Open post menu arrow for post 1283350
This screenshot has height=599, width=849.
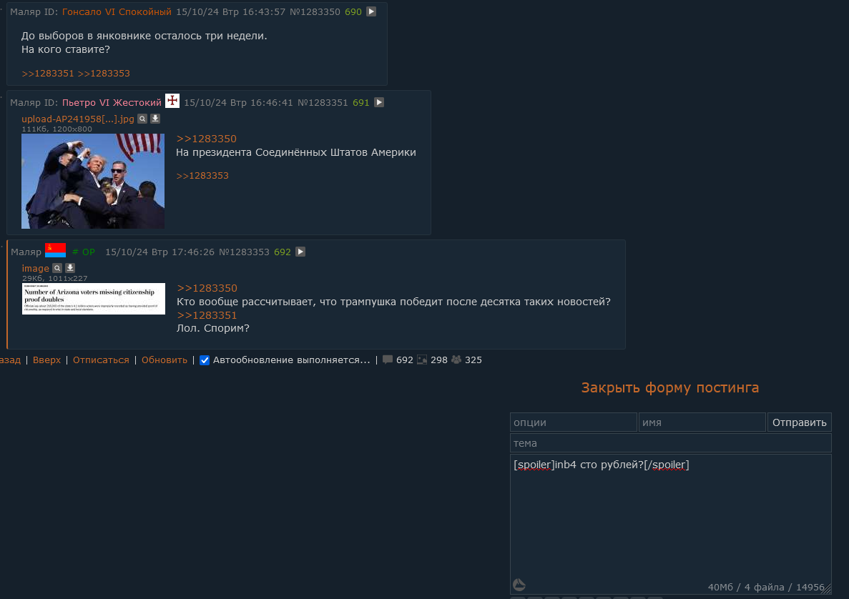click(x=371, y=11)
